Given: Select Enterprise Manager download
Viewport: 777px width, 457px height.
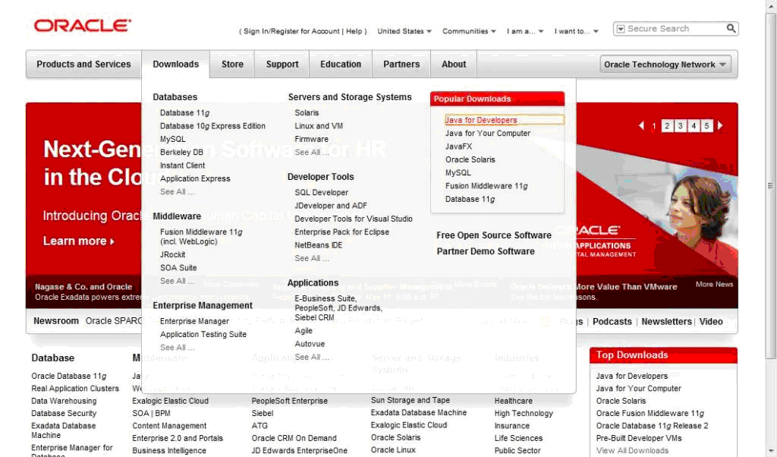Looking at the screenshot, I should click(x=194, y=321).
